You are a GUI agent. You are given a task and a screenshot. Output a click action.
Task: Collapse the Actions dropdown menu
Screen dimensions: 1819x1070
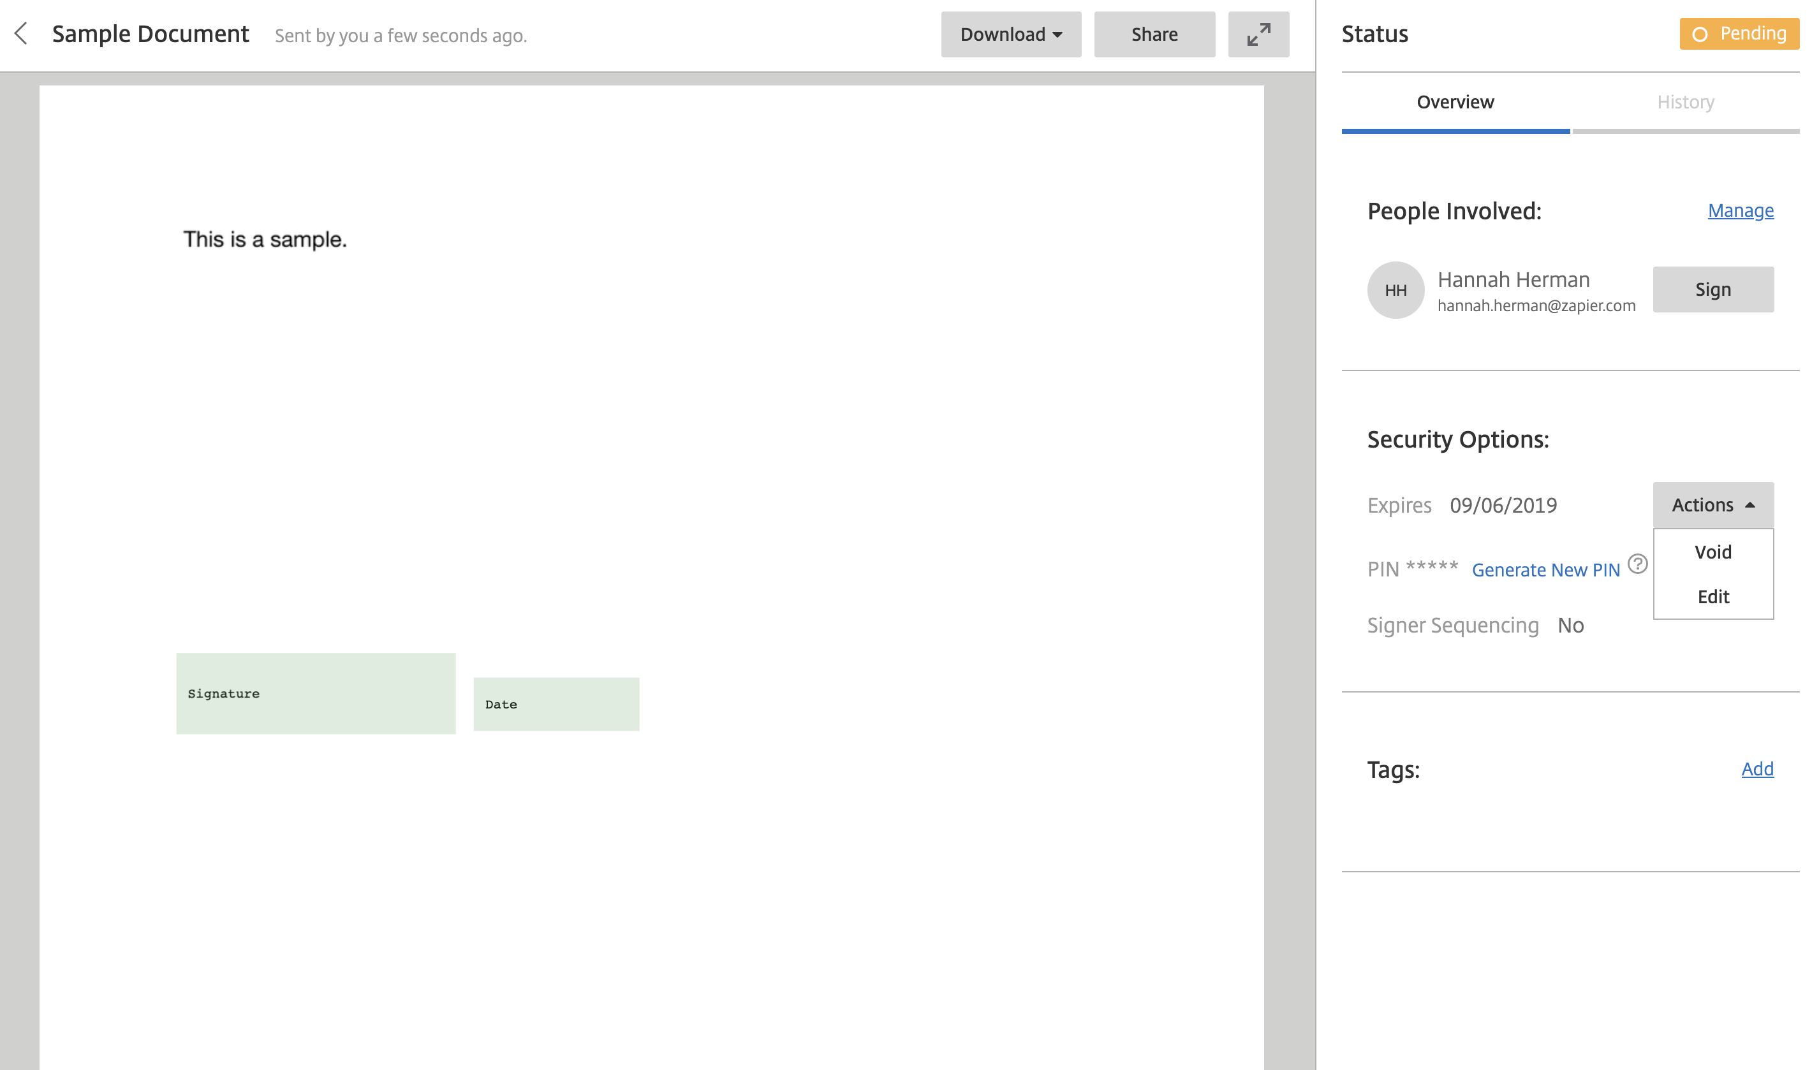coord(1712,505)
